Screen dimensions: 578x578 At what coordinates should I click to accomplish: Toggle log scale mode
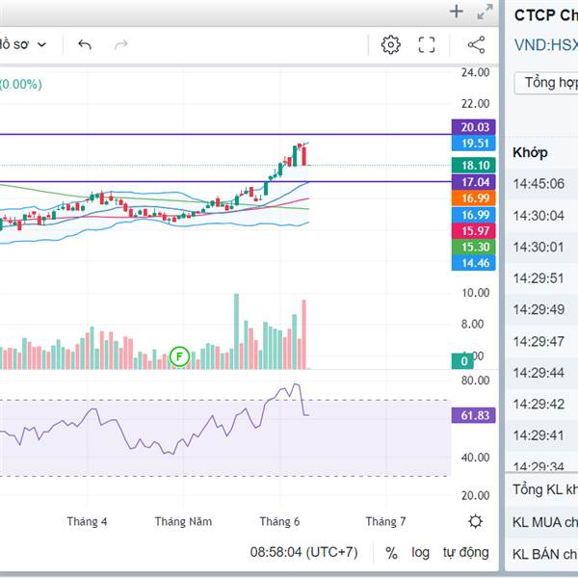pos(420,553)
